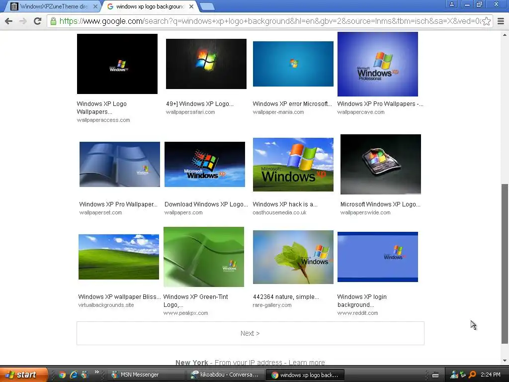Image resolution: width=509 pixels, height=382 pixels.
Task: Close the WindowsXPZuneTheme tab
Action: pos(95,6)
